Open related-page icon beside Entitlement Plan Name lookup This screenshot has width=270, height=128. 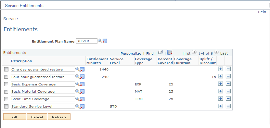[x=105, y=41]
